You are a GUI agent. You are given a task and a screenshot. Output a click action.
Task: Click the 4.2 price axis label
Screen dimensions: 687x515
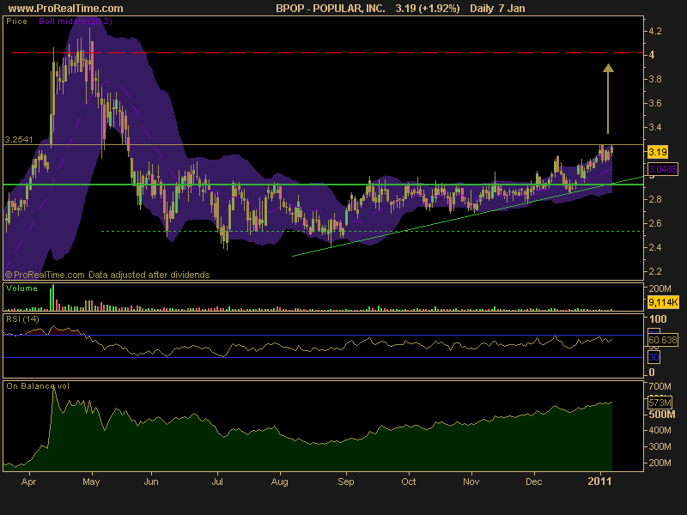pos(655,31)
